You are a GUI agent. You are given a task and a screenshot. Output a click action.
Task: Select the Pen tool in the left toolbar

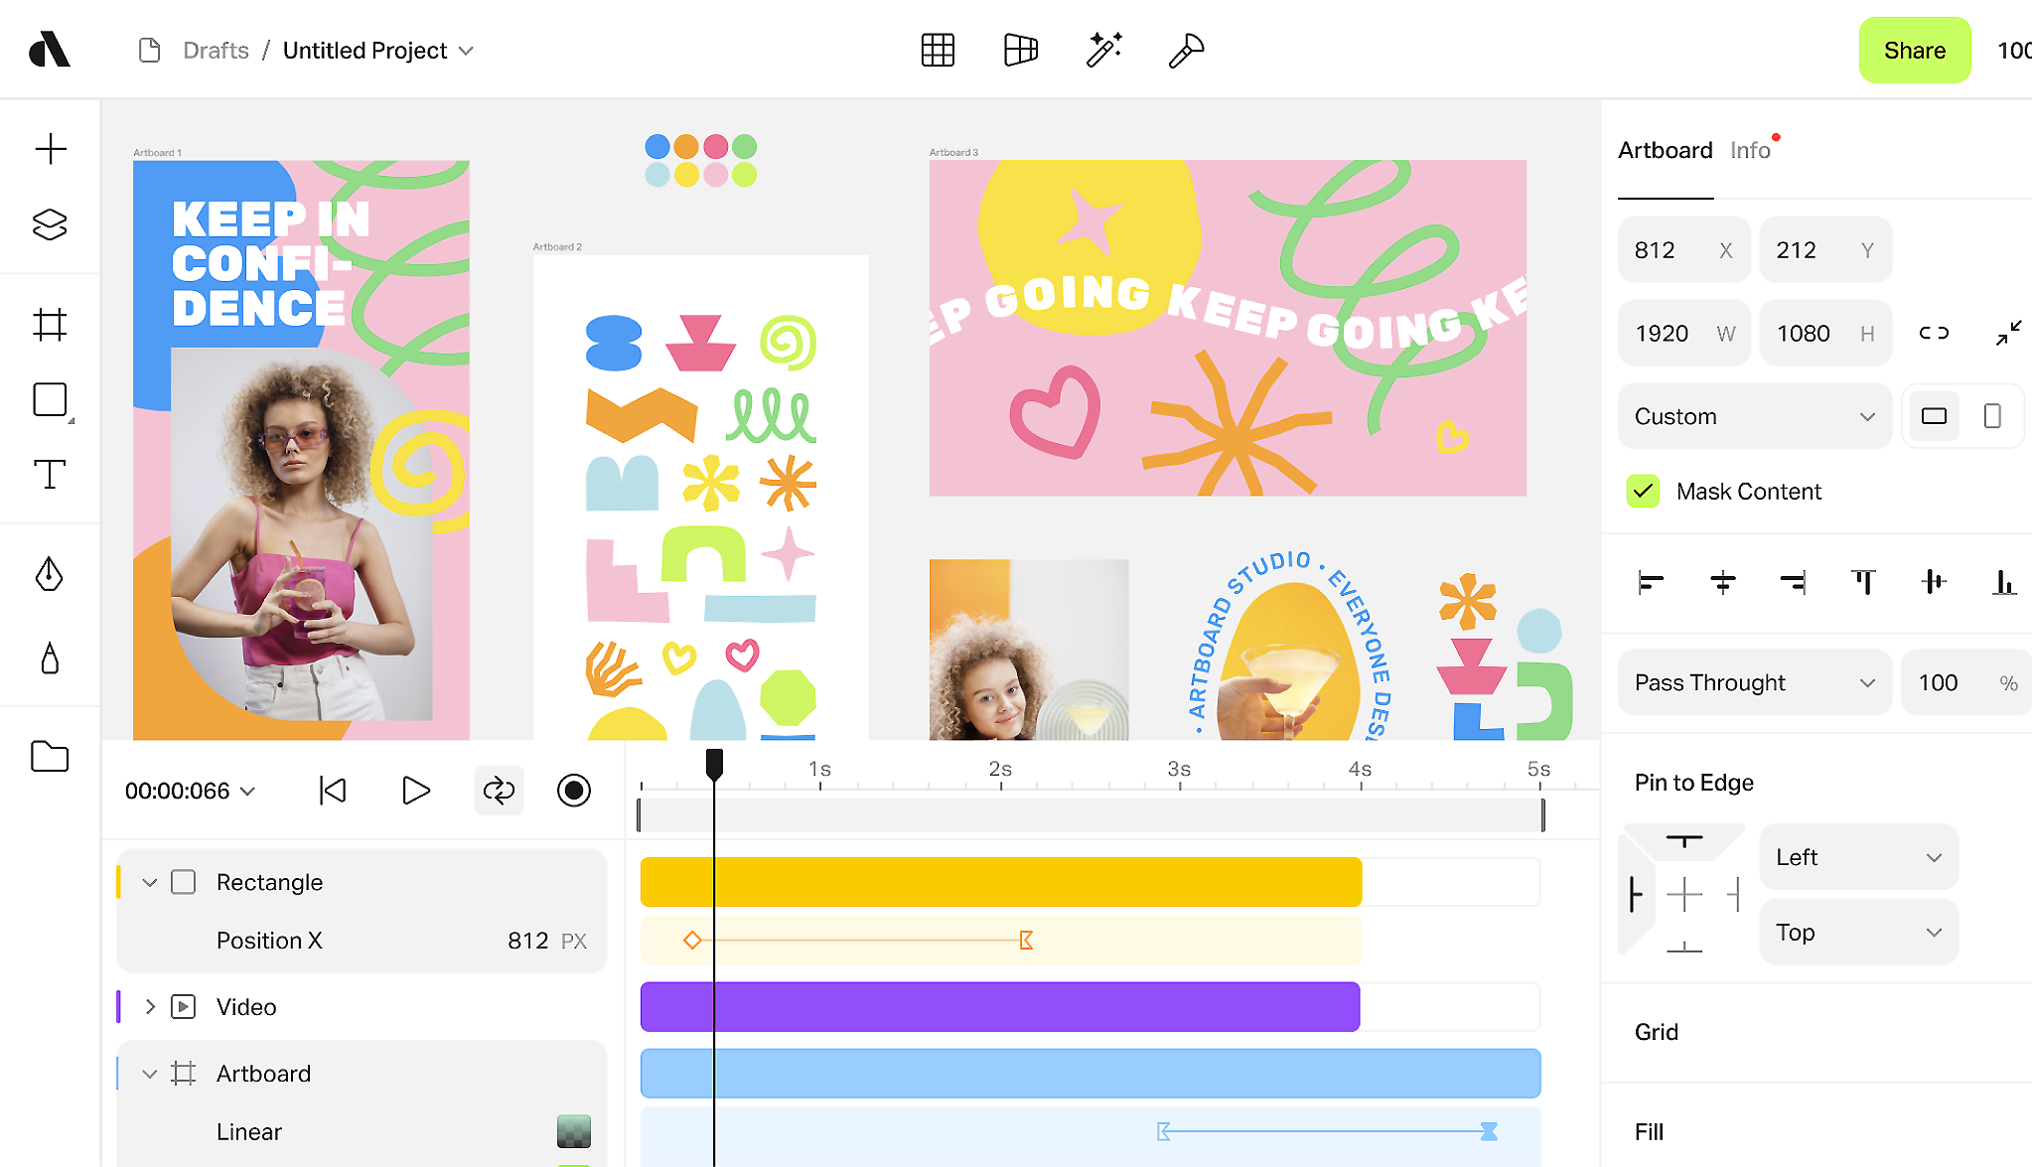pyautogui.click(x=51, y=576)
